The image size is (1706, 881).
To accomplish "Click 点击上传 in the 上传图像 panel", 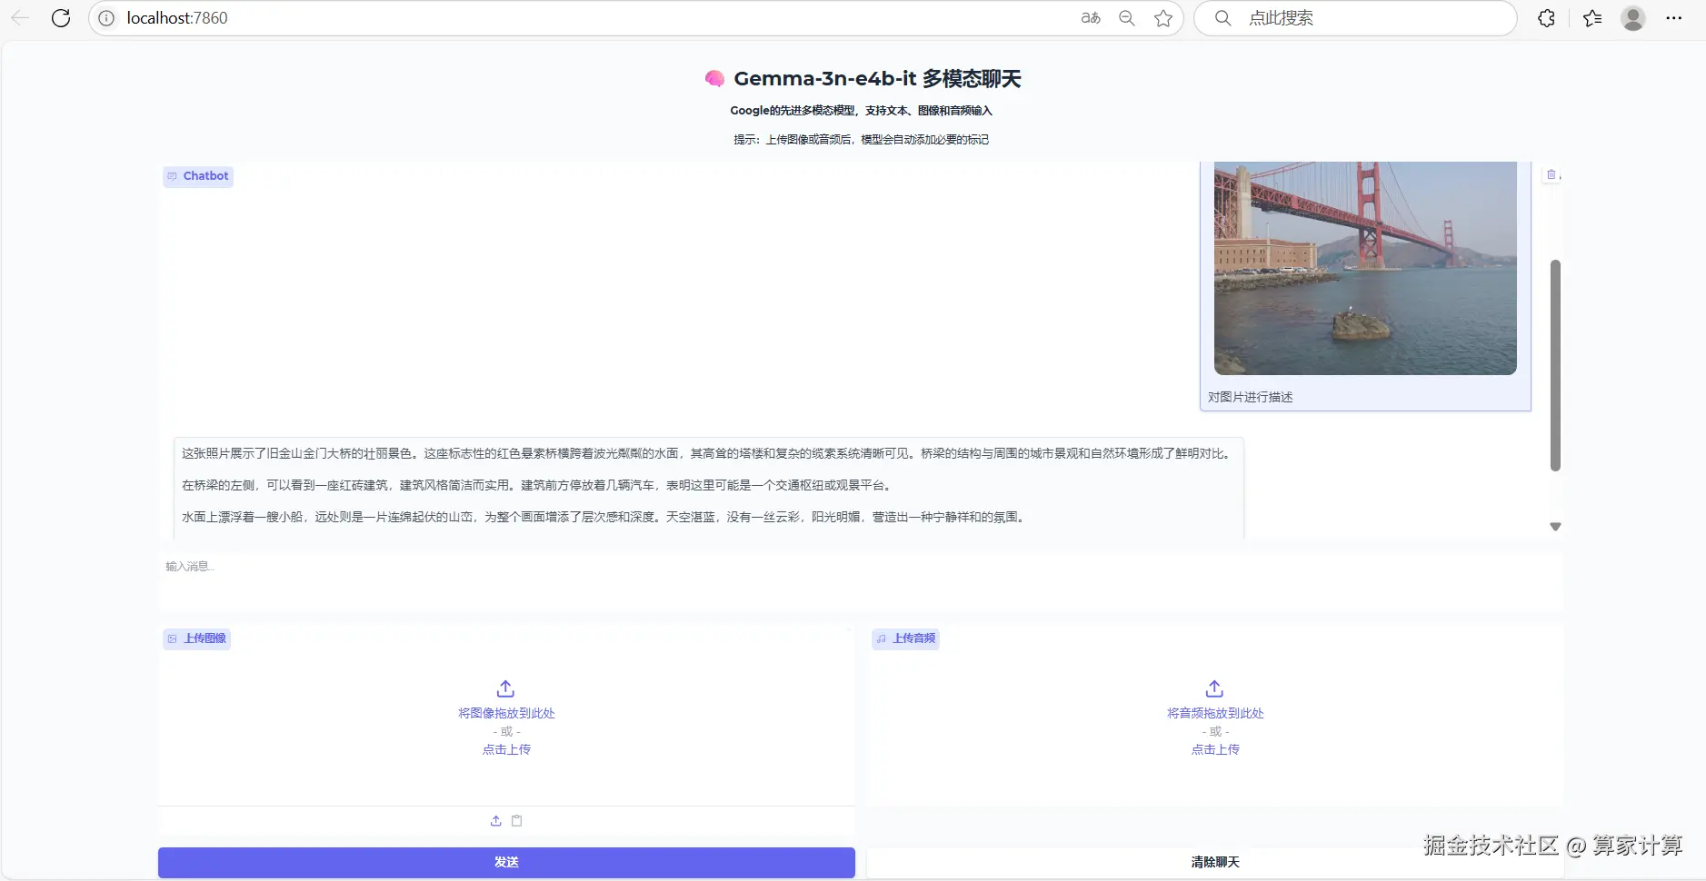I will click(506, 749).
